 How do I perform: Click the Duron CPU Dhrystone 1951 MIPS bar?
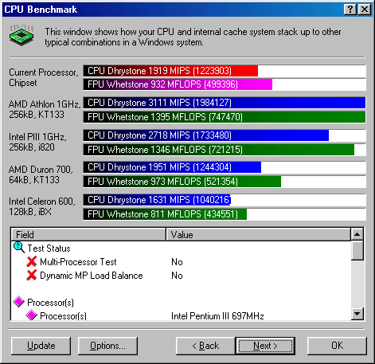click(x=172, y=167)
